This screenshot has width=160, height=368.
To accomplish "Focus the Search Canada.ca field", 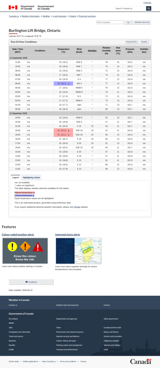I will point(130,8).
